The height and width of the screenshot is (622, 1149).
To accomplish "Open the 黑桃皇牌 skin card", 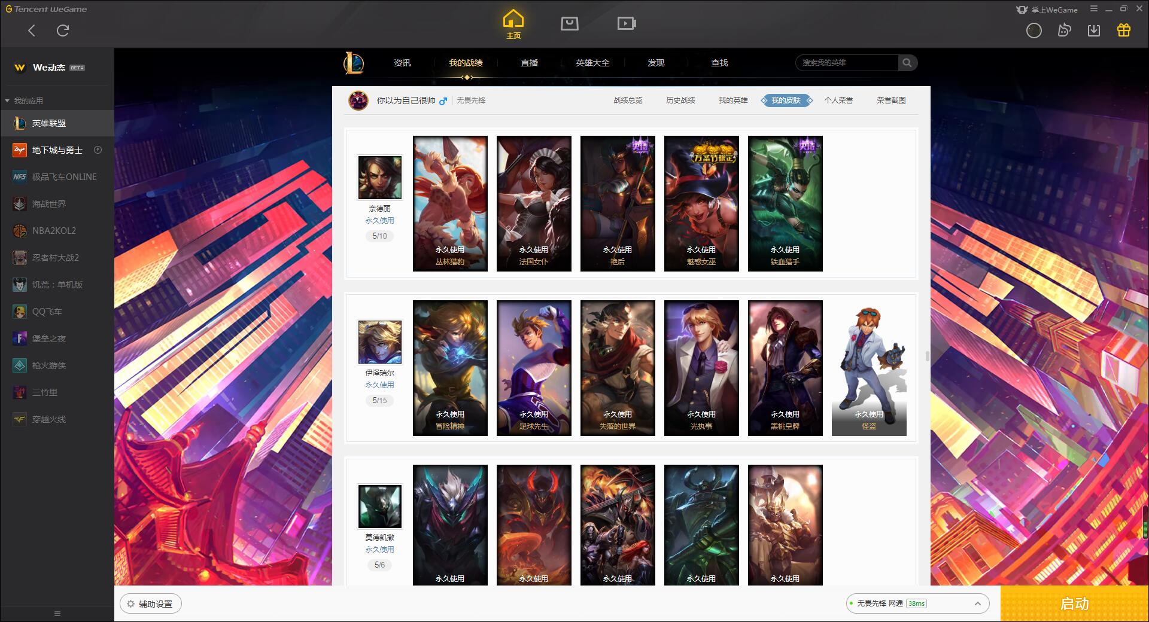I will coord(785,368).
